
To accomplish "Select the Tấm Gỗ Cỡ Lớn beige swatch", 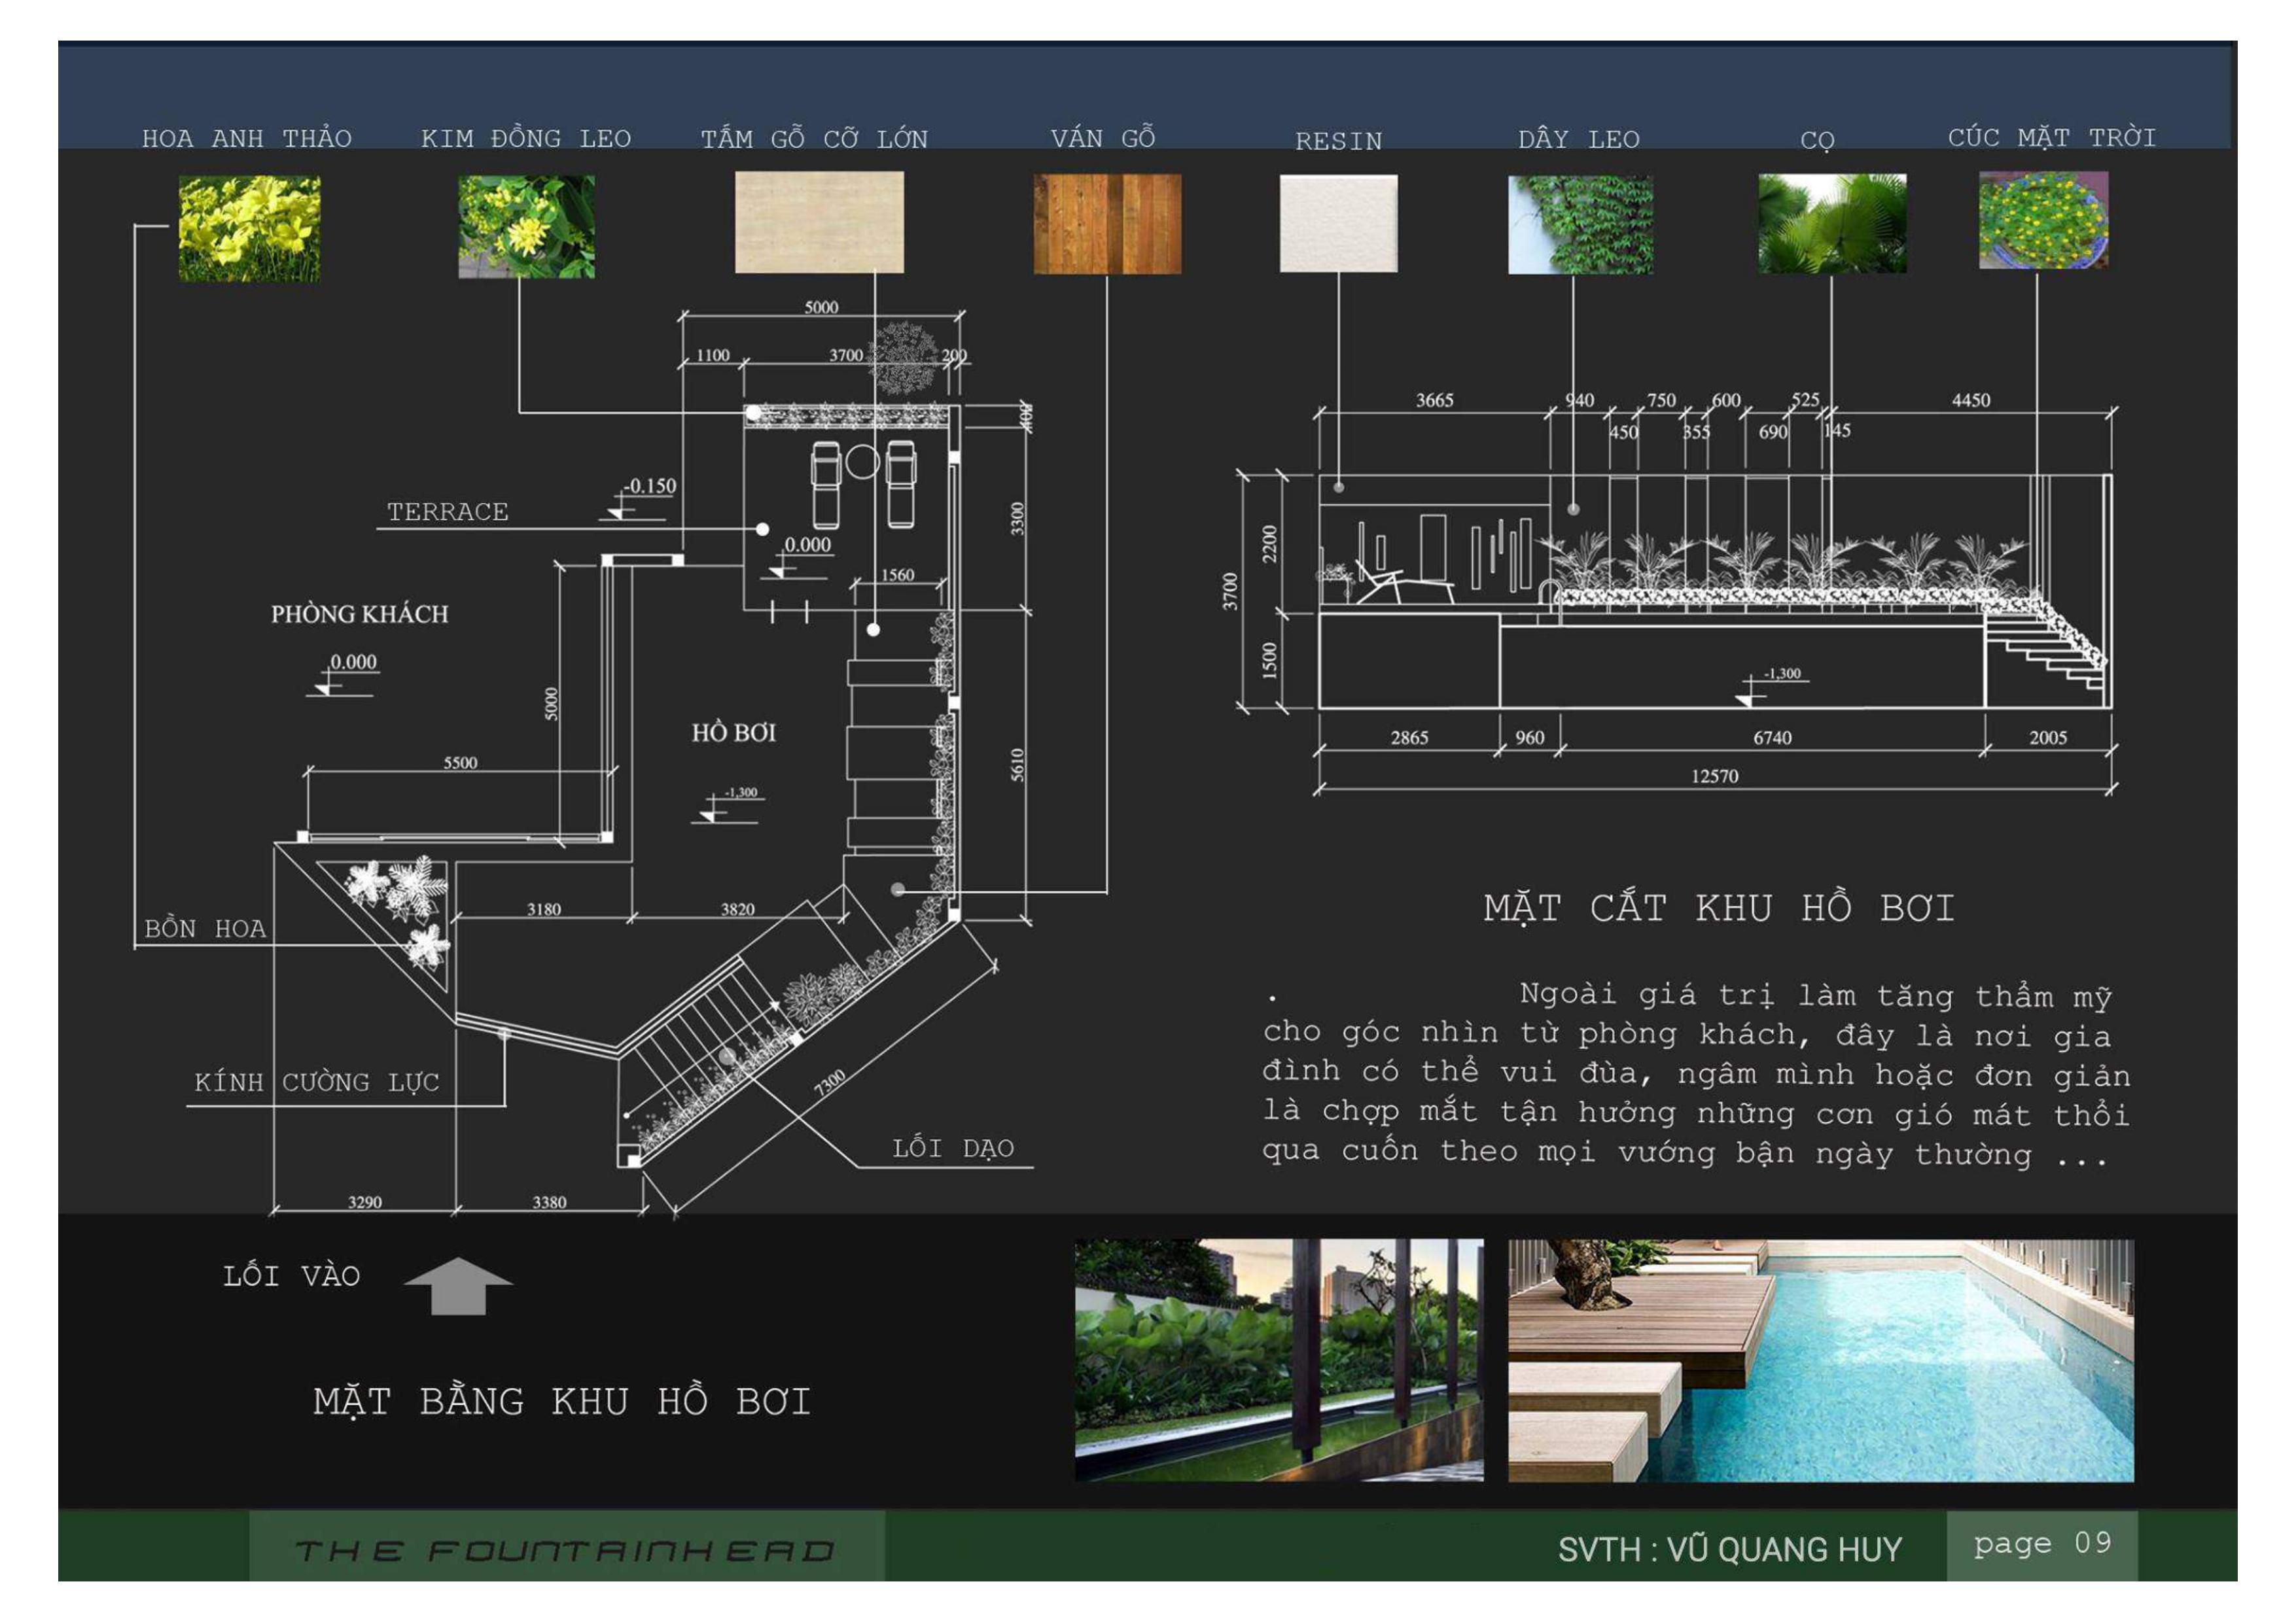I will coord(819,222).
